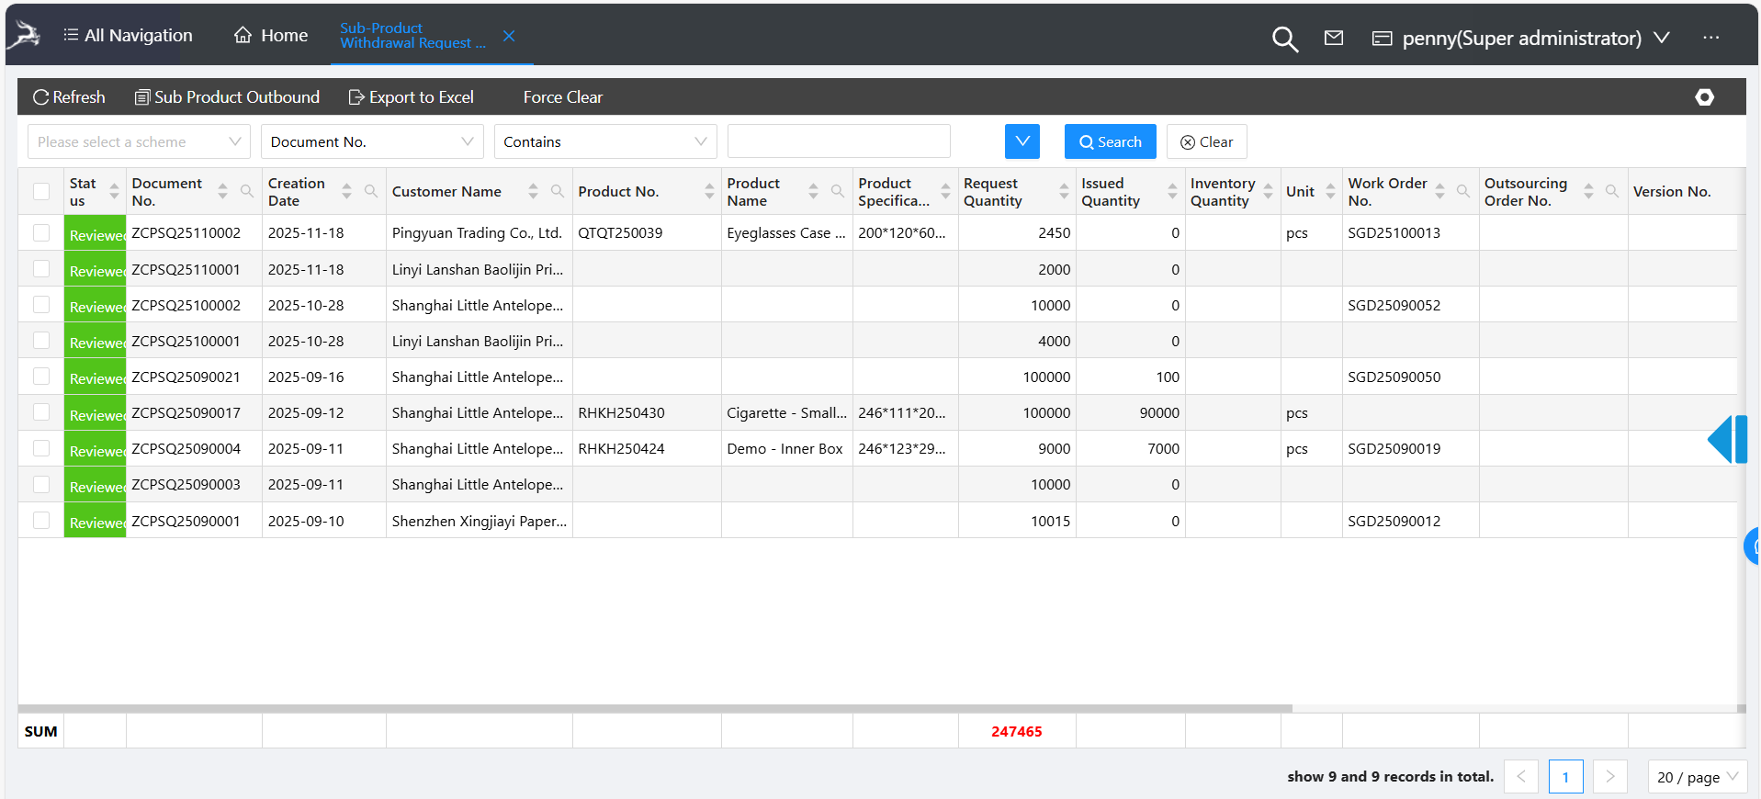The width and height of the screenshot is (1761, 799).
Task: Sort by Request Quantity column arrows
Action: click(x=1063, y=191)
